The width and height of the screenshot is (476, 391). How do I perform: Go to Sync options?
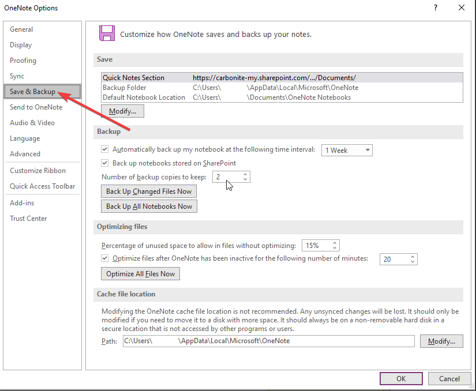coord(17,76)
